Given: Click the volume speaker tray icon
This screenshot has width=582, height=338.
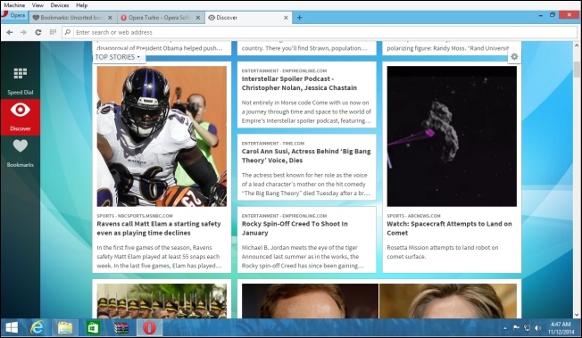Looking at the screenshot, I should click(x=538, y=328).
